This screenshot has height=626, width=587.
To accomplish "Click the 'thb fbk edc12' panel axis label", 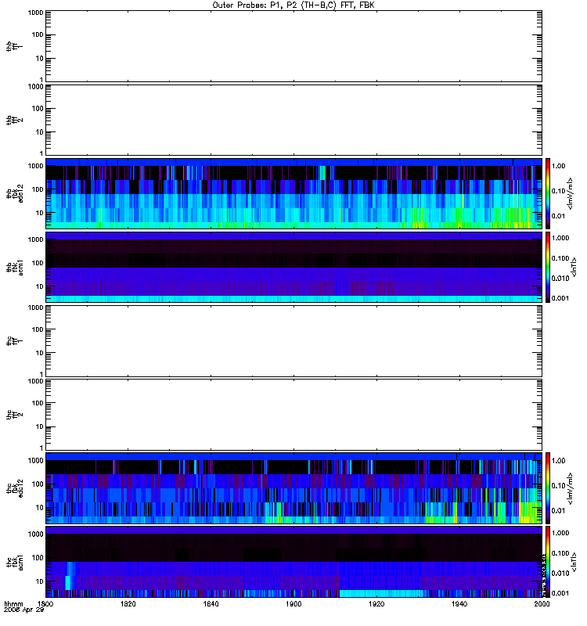I will coord(14,193).
